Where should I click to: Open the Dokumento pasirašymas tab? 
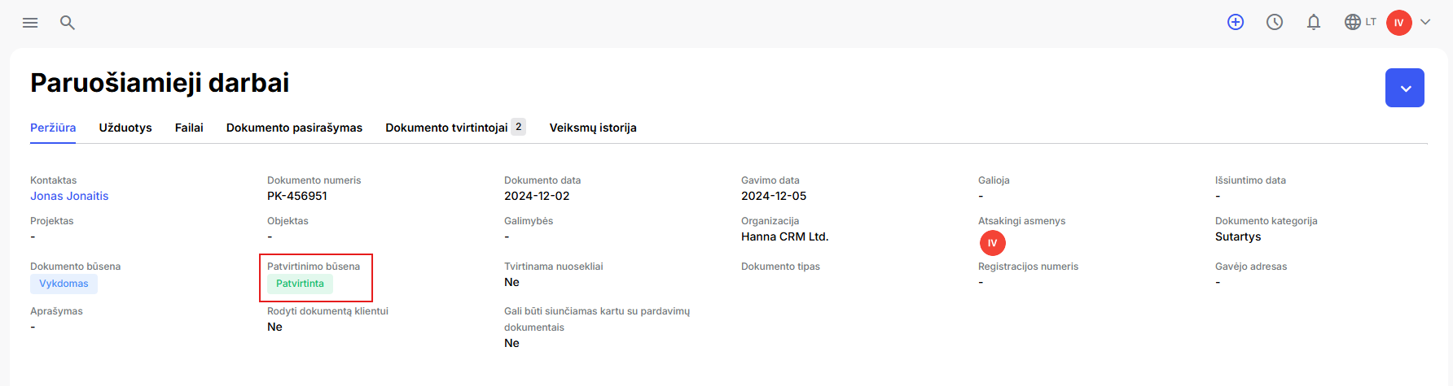(294, 128)
